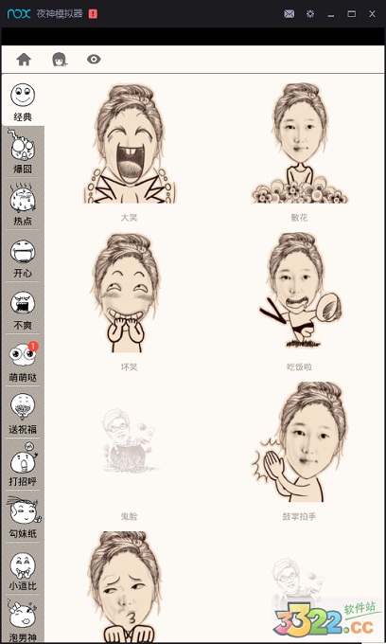Click the 吃饭啦 caption text
The image size is (386, 644).
point(299,367)
